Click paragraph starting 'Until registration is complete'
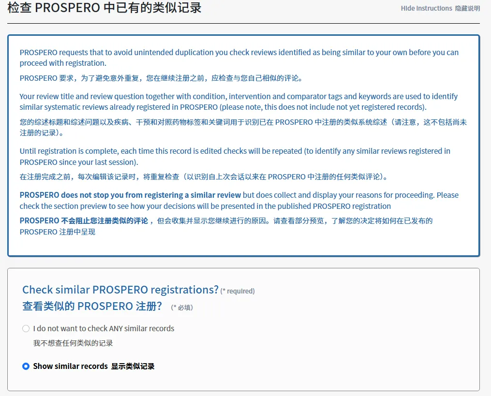Image resolution: width=491 pixels, height=396 pixels. [x=235, y=157]
